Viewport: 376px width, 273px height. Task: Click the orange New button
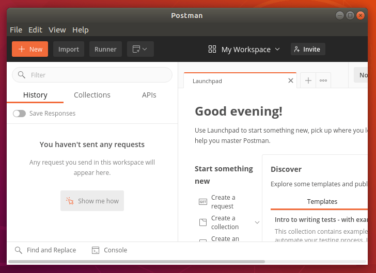30,49
